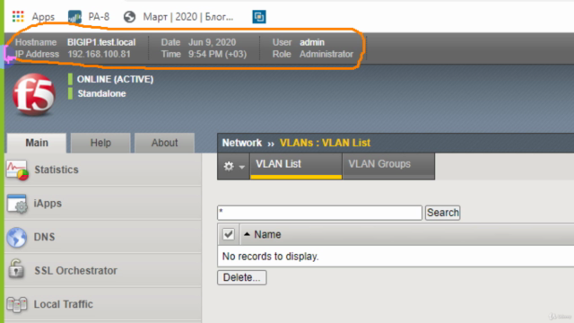
Task: Click the DNS globe icon
Action: pyautogui.click(x=17, y=237)
